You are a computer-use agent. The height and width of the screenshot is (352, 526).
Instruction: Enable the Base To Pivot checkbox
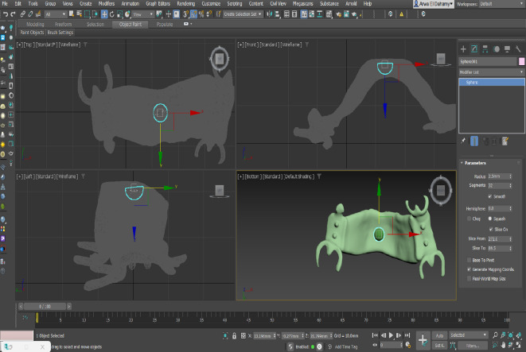click(x=467, y=260)
